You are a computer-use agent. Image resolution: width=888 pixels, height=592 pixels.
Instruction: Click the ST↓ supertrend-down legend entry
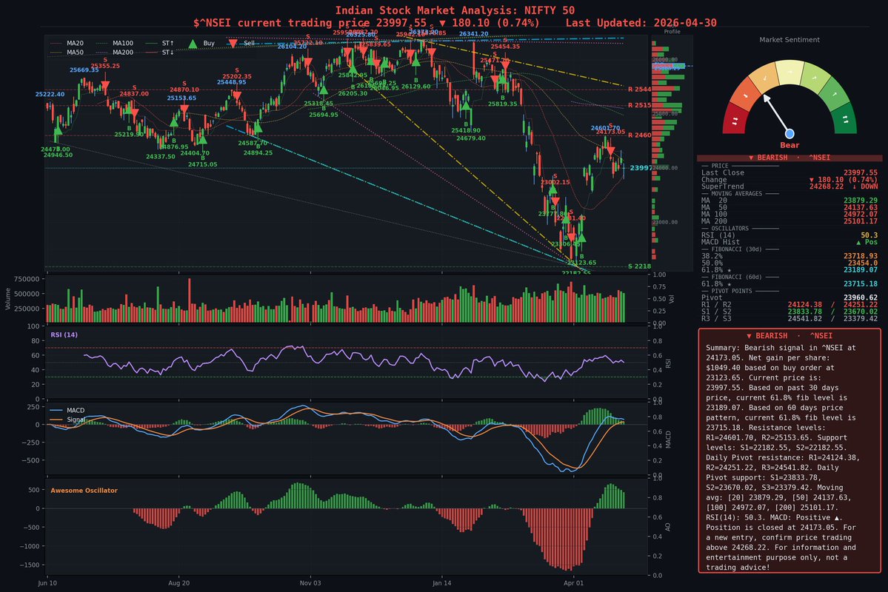160,52
